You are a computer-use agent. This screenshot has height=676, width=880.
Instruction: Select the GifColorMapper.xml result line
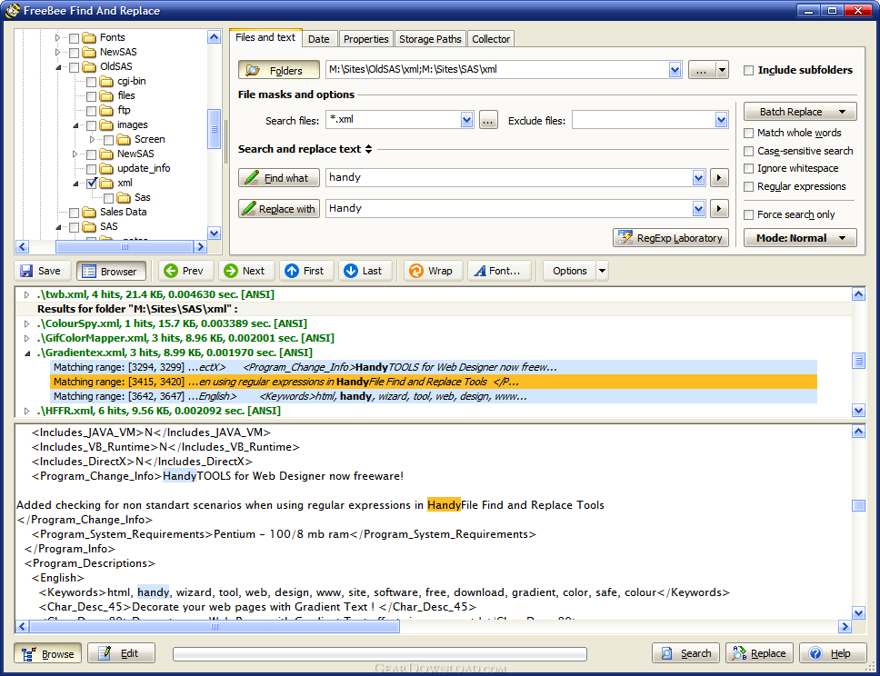(185, 338)
